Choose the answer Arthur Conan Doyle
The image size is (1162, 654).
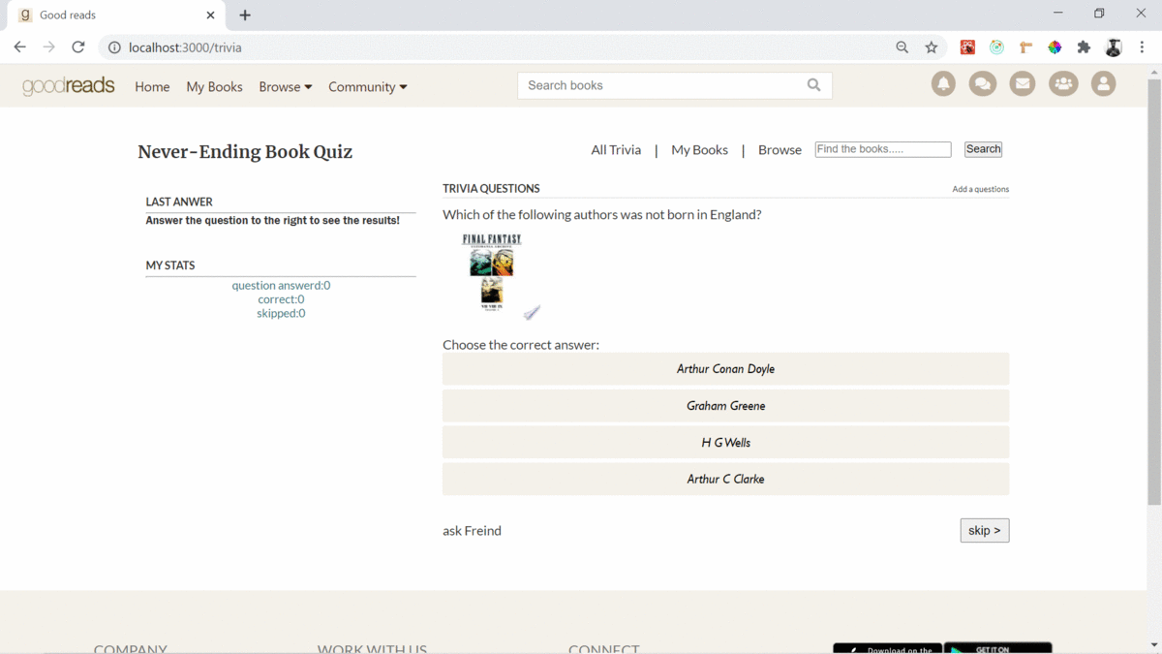(x=725, y=369)
